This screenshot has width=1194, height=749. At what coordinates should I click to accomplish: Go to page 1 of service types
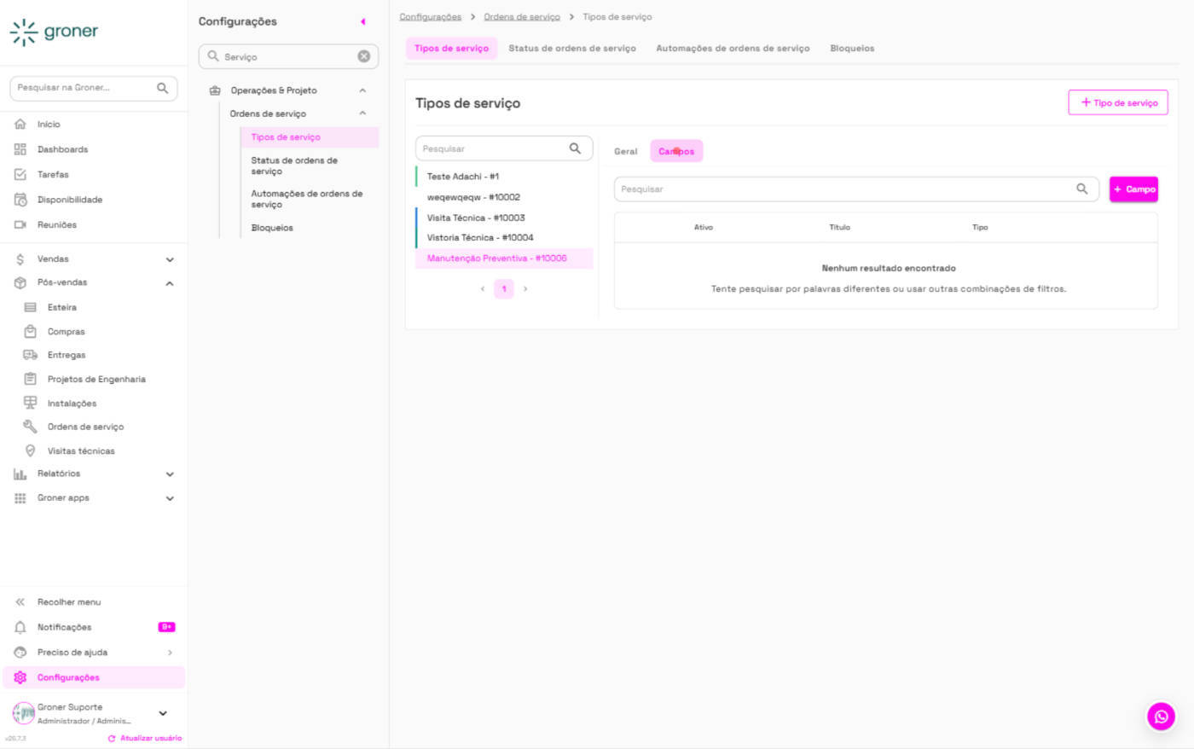pos(504,289)
